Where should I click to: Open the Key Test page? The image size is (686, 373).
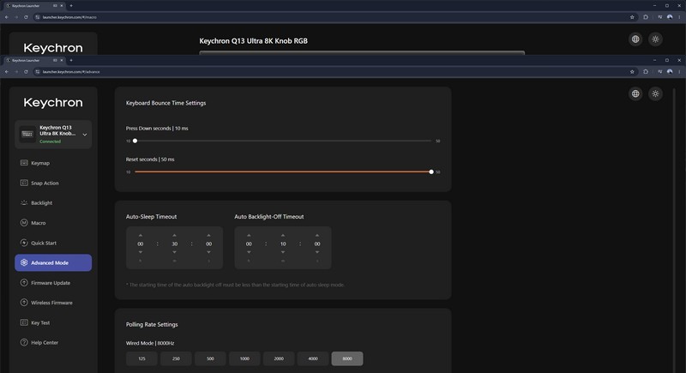coord(53,322)
